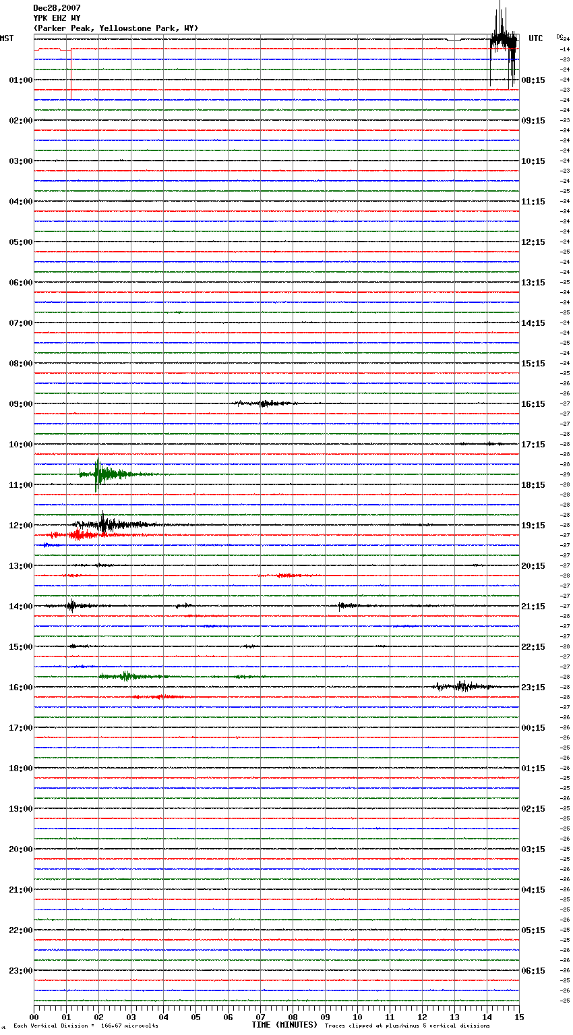This screenshot has height=1035, width=573.
Task: Select the MST hour label "11:00"
Action: point(21,485)
